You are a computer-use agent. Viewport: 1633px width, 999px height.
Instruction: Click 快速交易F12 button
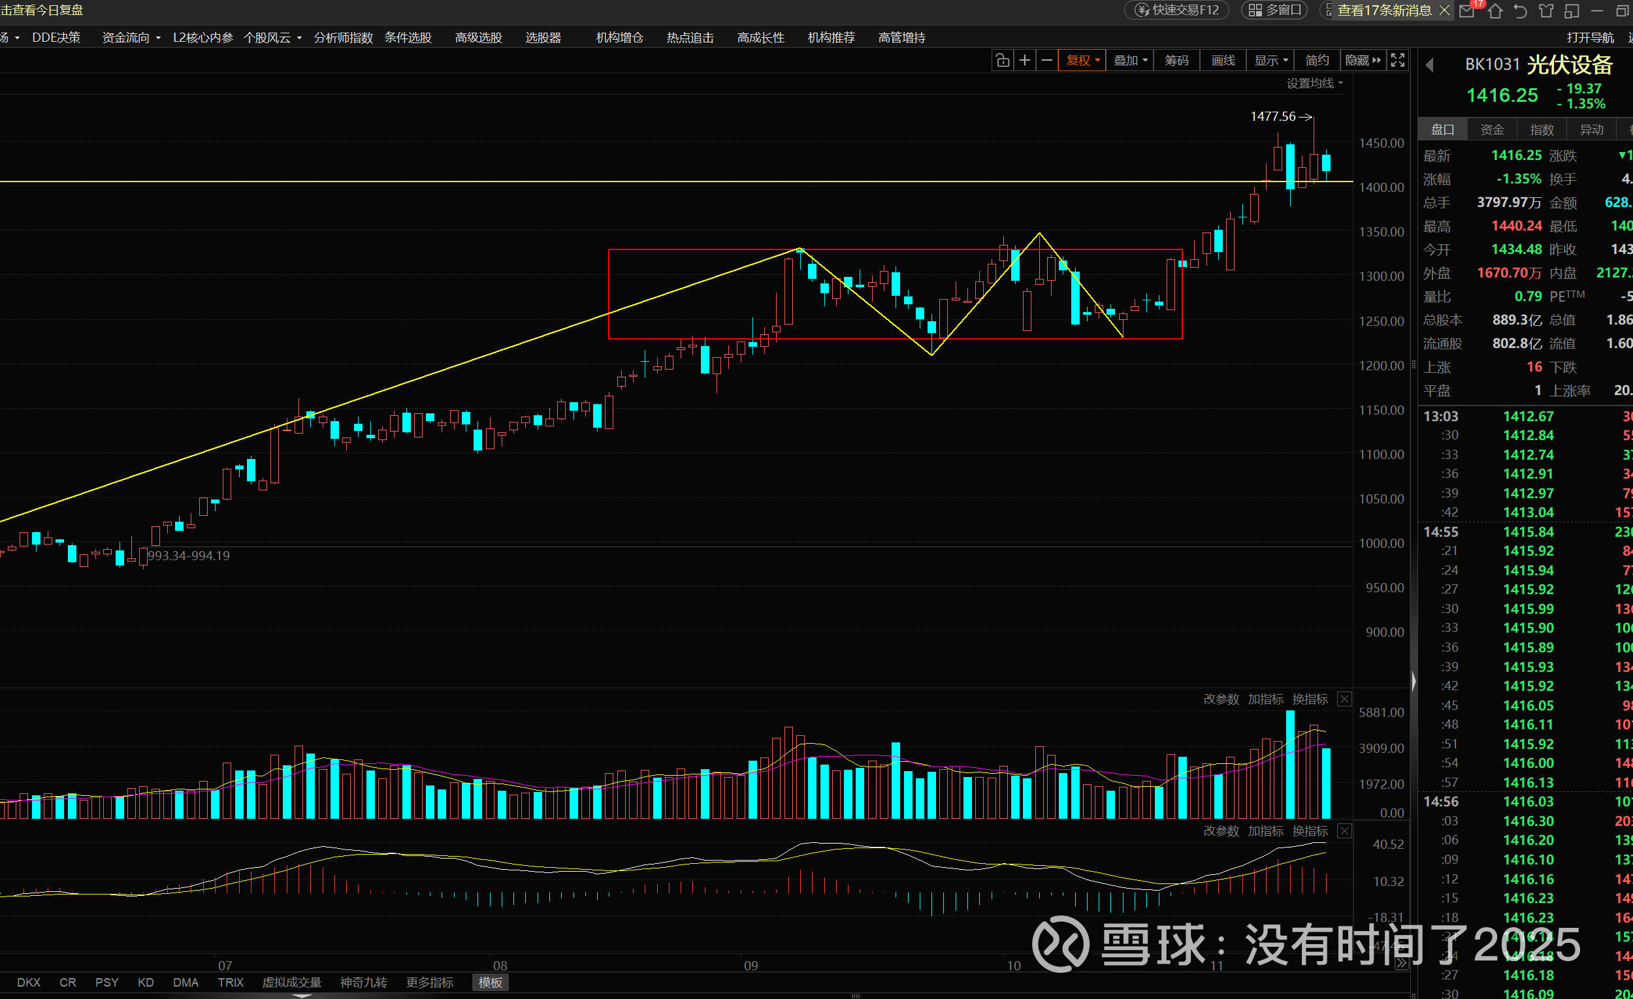click(x=1177, y=10)
